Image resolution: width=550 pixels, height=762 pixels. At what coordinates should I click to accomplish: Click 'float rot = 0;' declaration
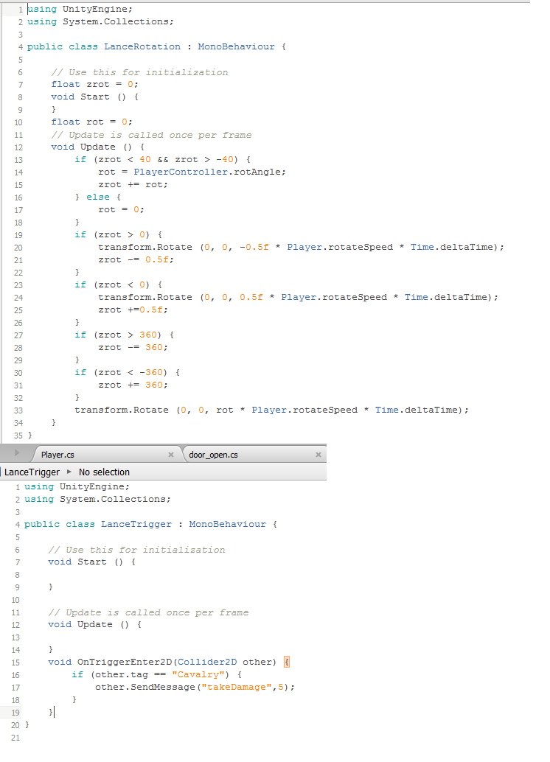(x=92, y=122)
